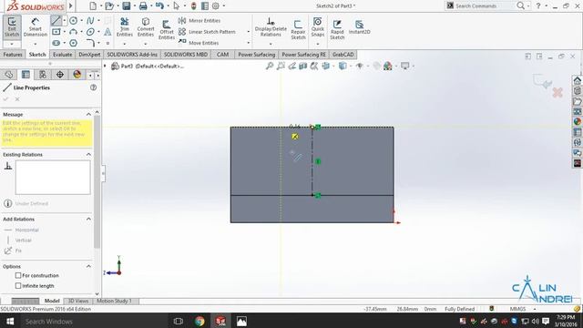This screenshot has width=583, height=328.
Task: Open the Smart Dimension dropdown arrow
Action: [36, 44]
